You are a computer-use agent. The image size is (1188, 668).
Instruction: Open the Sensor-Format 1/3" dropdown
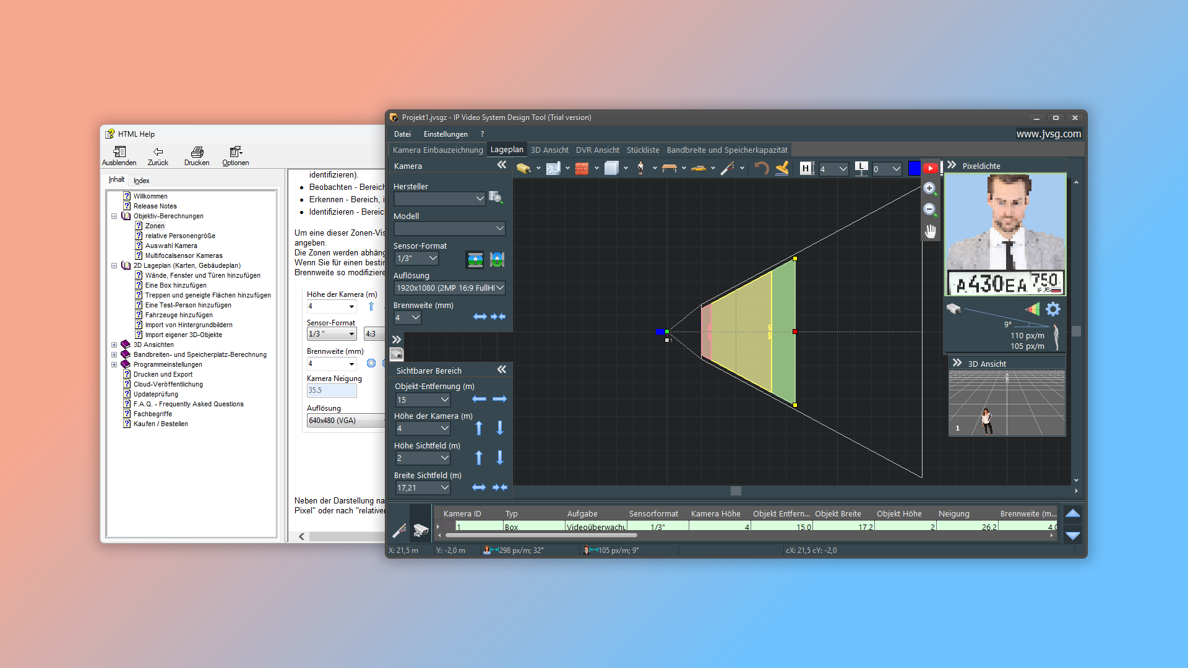(433, 258)
